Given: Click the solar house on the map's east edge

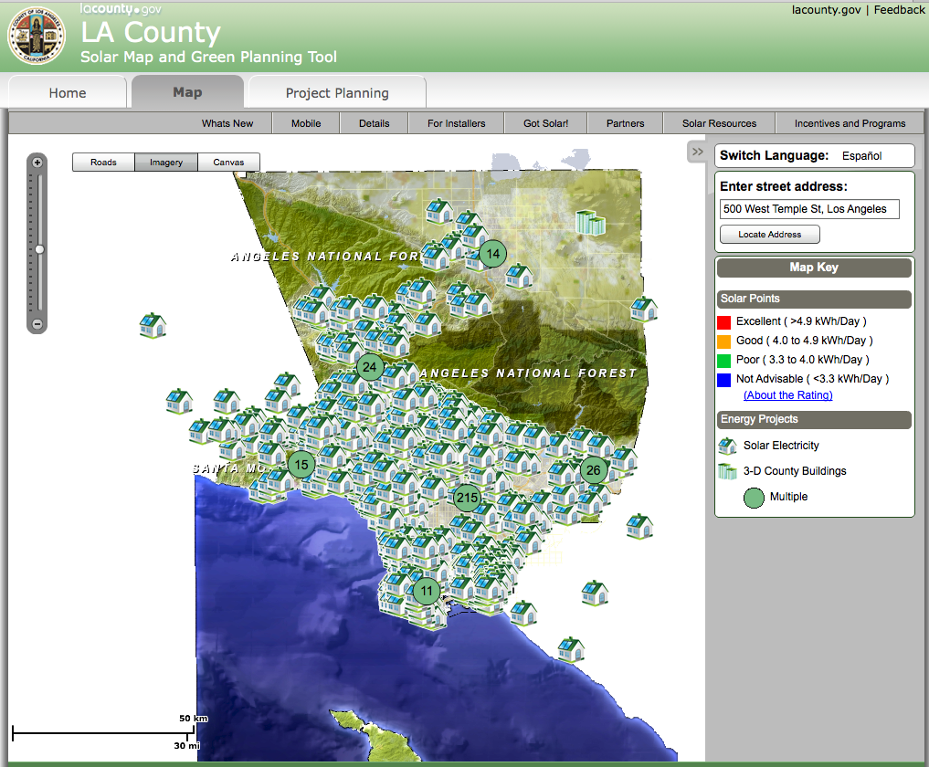Looking at the screenshot, I should point(644,310).
